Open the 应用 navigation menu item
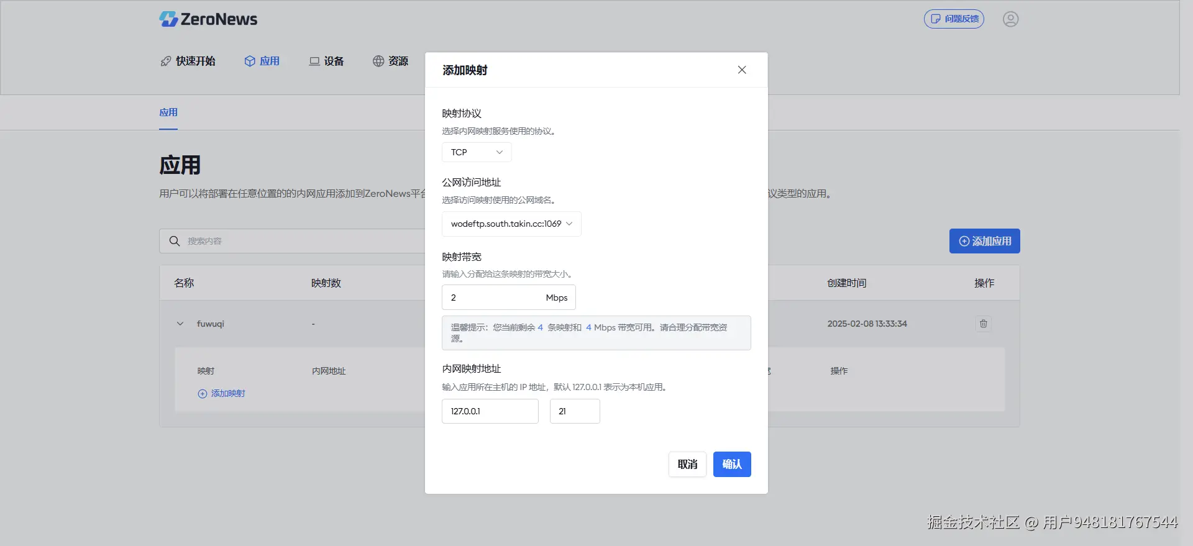1193x546 pixels. point(262,61)
